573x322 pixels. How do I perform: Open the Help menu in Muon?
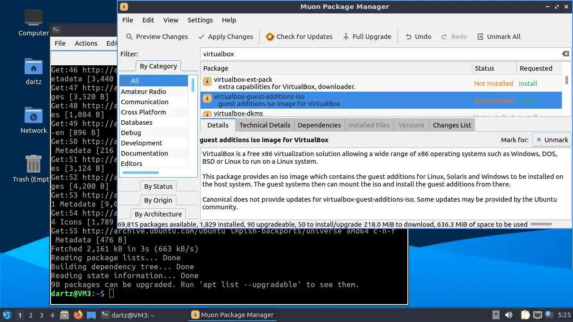pos(229,20)
